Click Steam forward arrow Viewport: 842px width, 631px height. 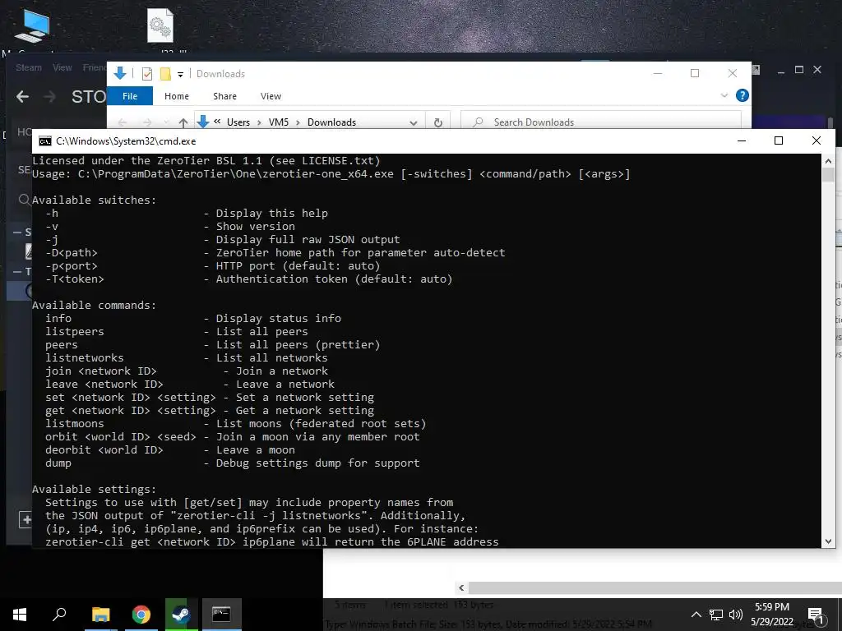[49, 97]
